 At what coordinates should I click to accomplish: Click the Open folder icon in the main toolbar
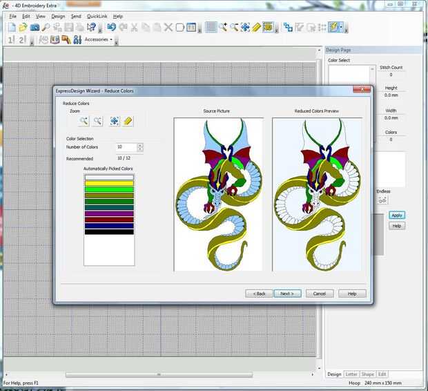23,27
